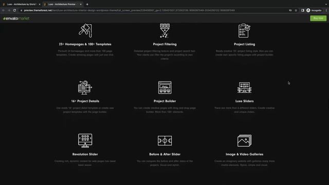Click the Image & Video Galleries icon
The height and width of the screenshot is (185, 329).
point(245,140)
